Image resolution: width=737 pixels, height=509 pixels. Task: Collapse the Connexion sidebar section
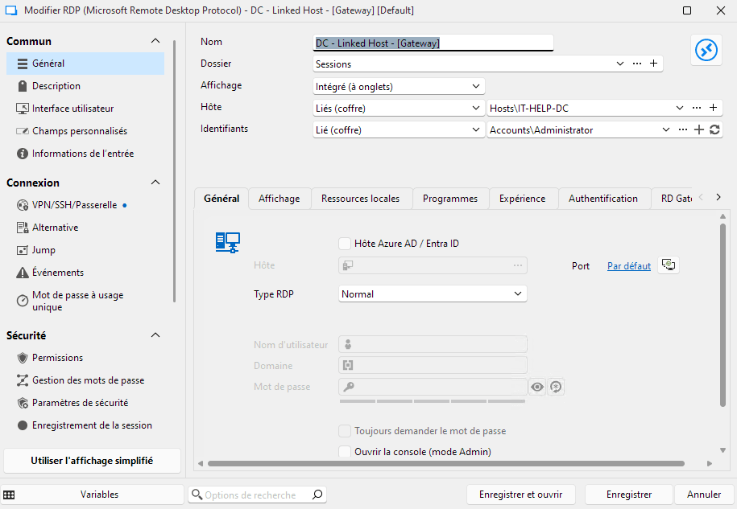(x=155, y=183)
